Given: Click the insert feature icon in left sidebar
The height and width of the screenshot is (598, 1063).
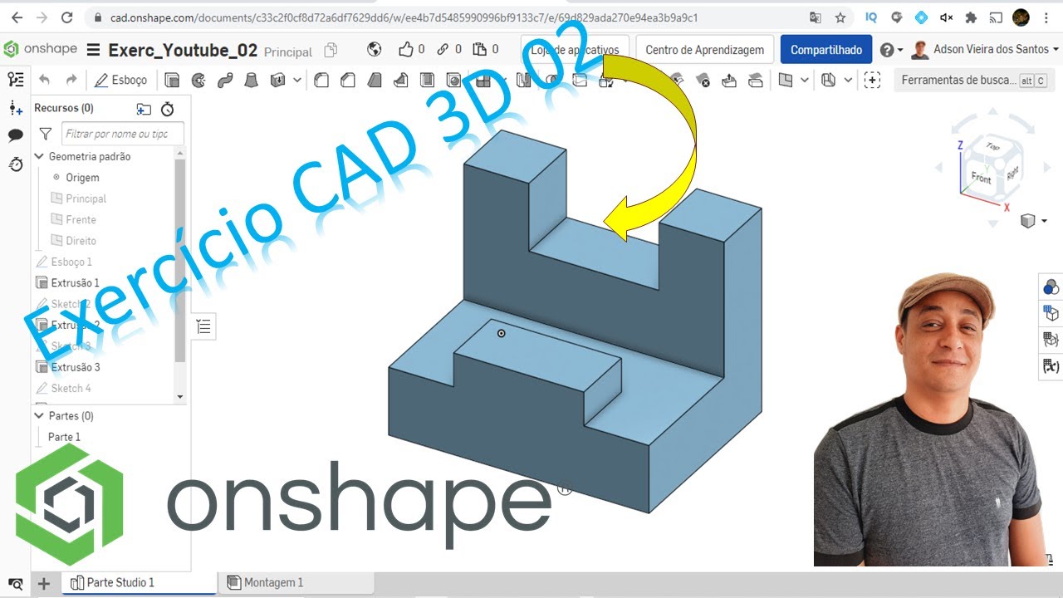Looking at the screenshot, I should [x=15, y=108].
